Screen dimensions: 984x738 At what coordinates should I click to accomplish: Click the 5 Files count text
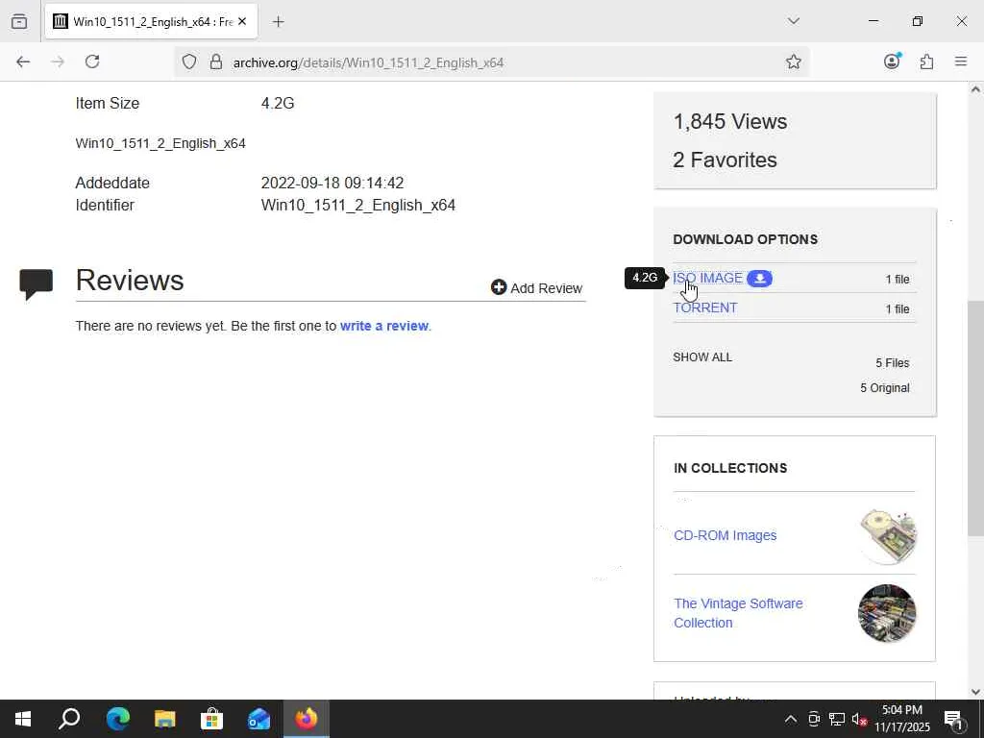[x=893, y=362]
